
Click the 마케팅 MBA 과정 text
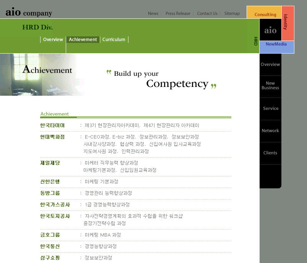(x=103, y=235)
